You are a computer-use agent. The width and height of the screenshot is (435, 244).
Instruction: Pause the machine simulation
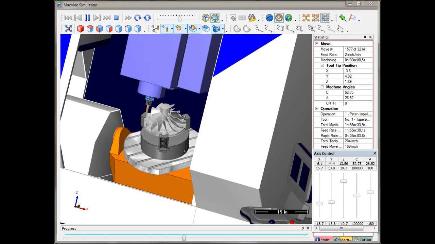tap(87, 18)
